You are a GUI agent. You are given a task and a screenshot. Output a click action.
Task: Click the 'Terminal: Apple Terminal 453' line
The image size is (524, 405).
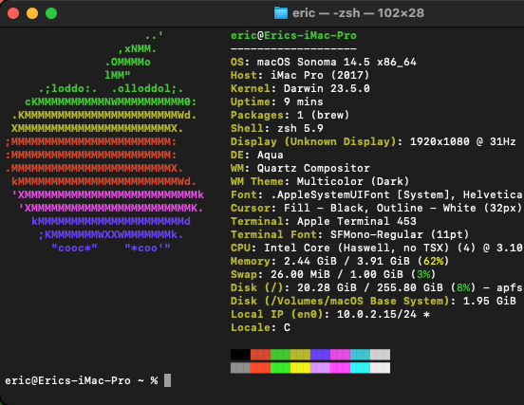pyautogui.click(x=324, y=221)
